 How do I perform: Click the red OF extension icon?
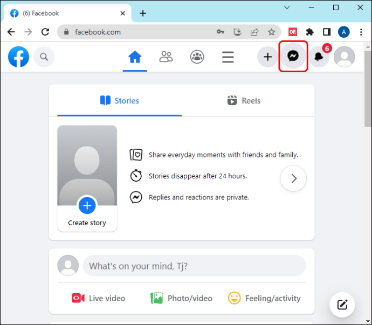point(293,32)
